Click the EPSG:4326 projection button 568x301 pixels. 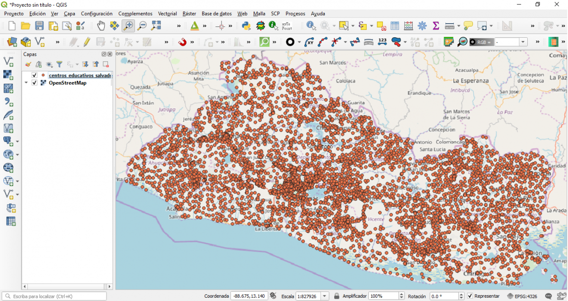point(526,296)
